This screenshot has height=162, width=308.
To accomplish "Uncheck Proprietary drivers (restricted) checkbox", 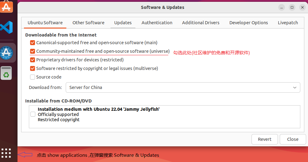I will [33, 60].
